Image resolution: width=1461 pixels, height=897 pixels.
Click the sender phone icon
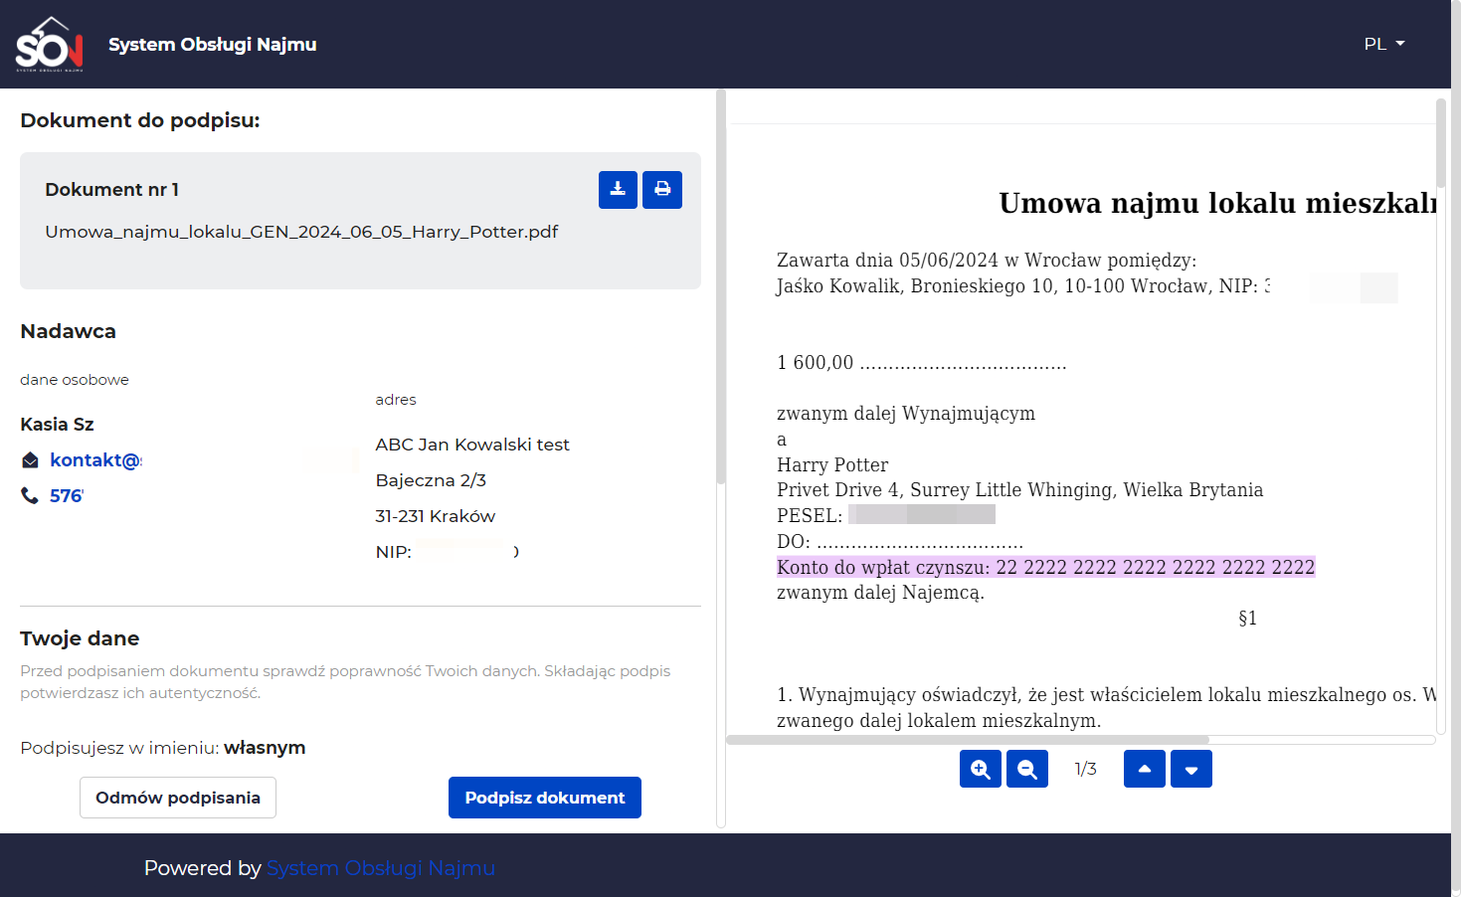click(30, 495)
